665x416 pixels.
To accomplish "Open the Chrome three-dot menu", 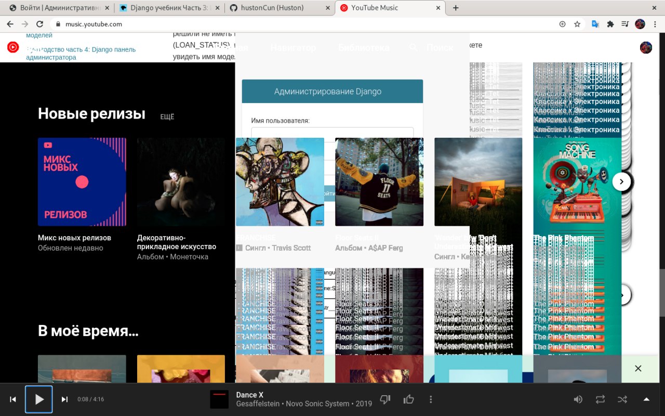I will tap(655, 24).
